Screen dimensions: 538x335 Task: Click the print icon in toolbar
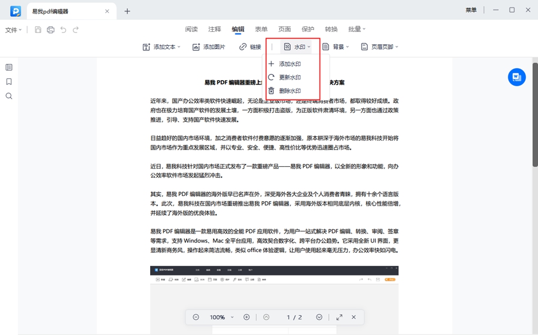click(x=50, y=30)
